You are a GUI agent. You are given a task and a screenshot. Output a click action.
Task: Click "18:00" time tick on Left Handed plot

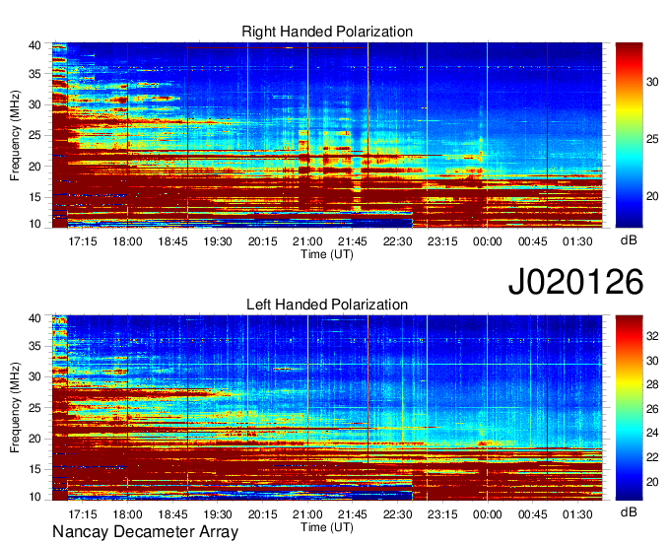127,514
